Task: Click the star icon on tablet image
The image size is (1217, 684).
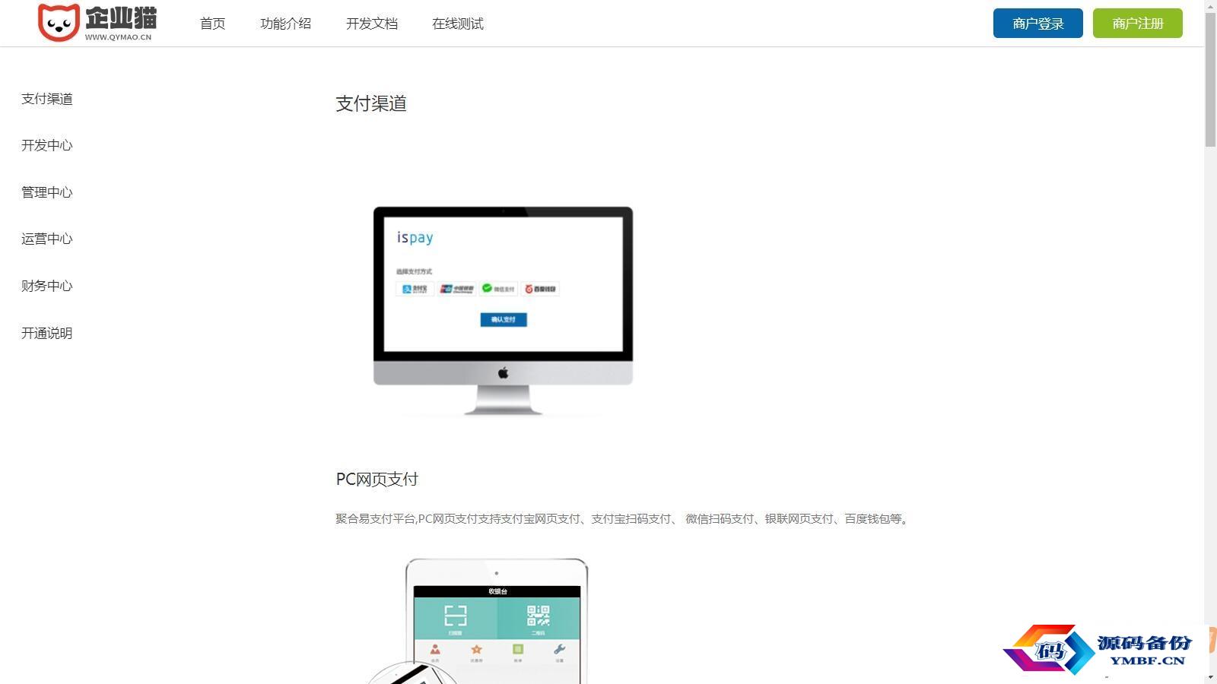Action: [x=476, y=649]
